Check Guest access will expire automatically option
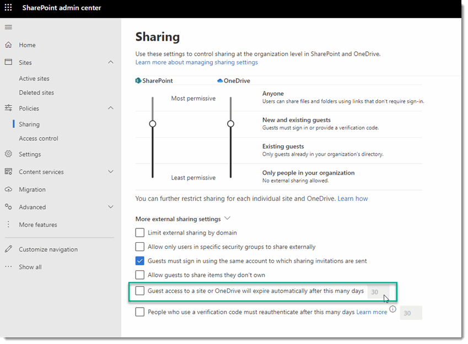The image size is (468, 344). 140,291
